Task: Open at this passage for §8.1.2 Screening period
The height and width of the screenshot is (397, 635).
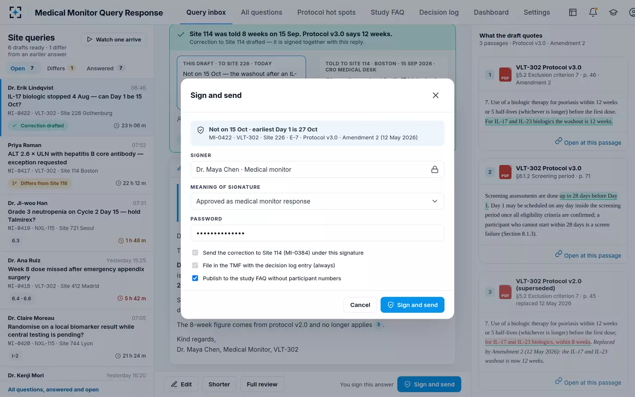Action: 588,255
